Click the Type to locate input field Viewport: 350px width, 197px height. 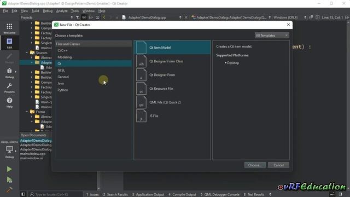(55, 194)
